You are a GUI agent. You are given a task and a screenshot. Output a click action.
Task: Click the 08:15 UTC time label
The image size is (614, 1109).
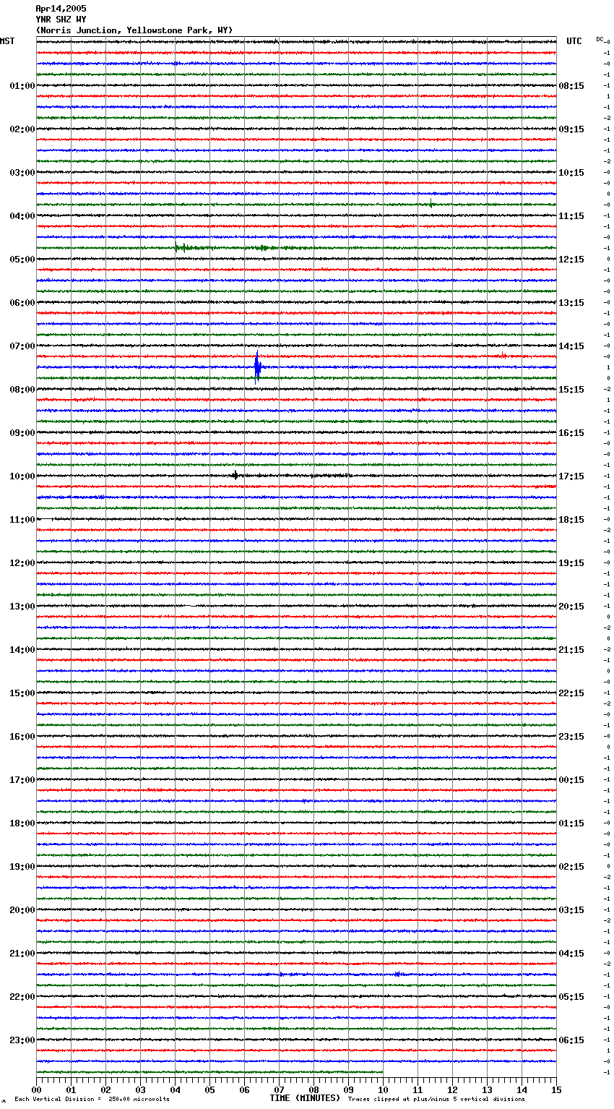(571, 86)
